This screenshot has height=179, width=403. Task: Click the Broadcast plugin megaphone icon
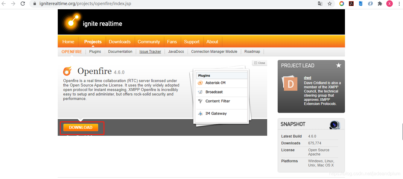click(x=200, y=92)
